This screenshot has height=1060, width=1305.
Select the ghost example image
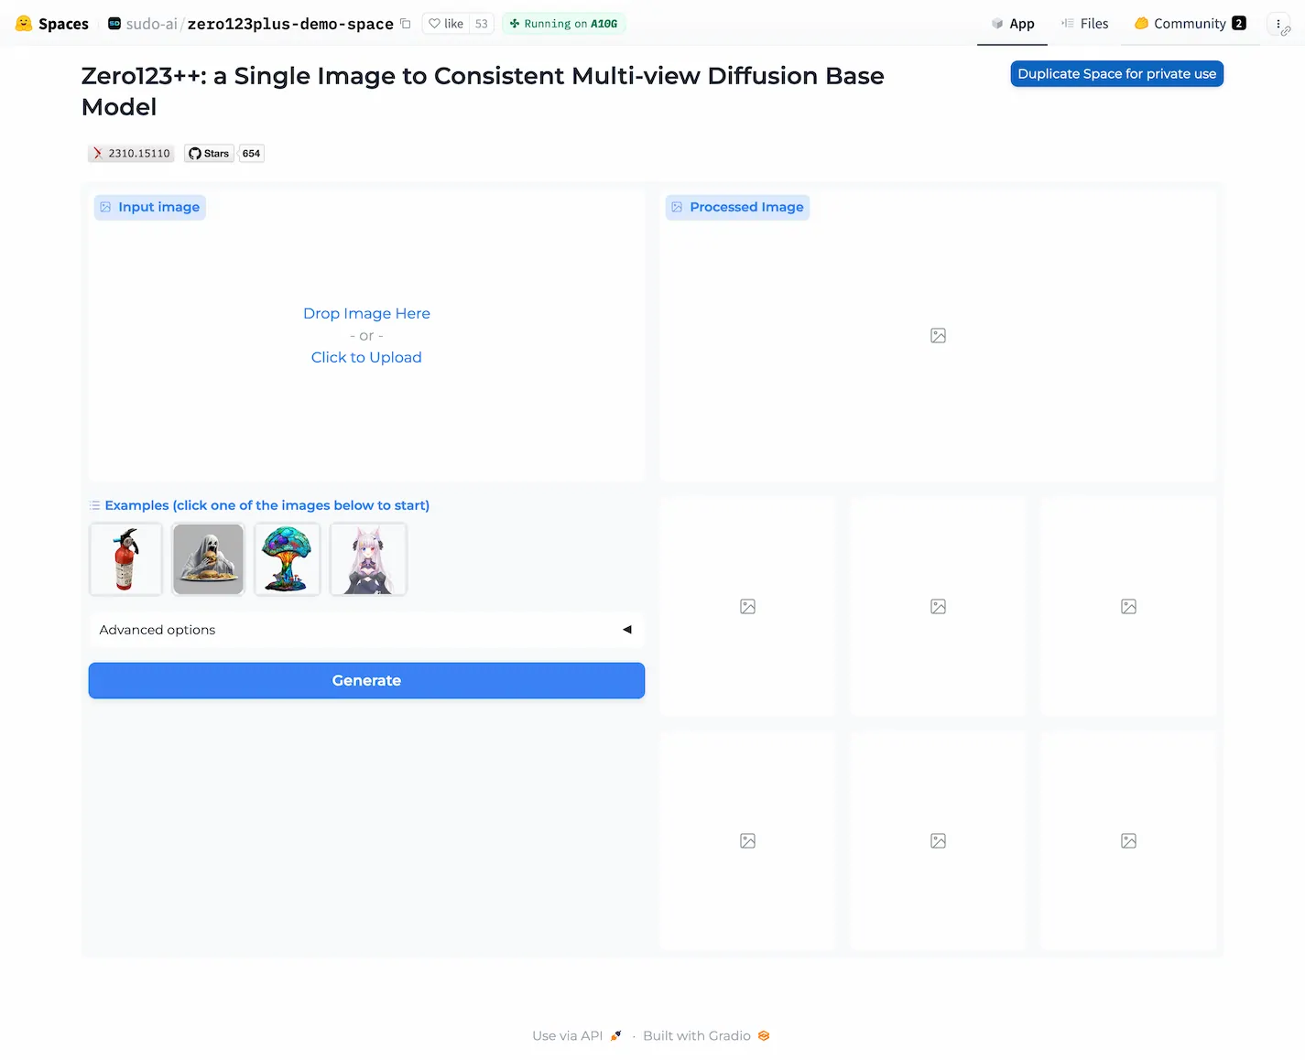[209, 559]
